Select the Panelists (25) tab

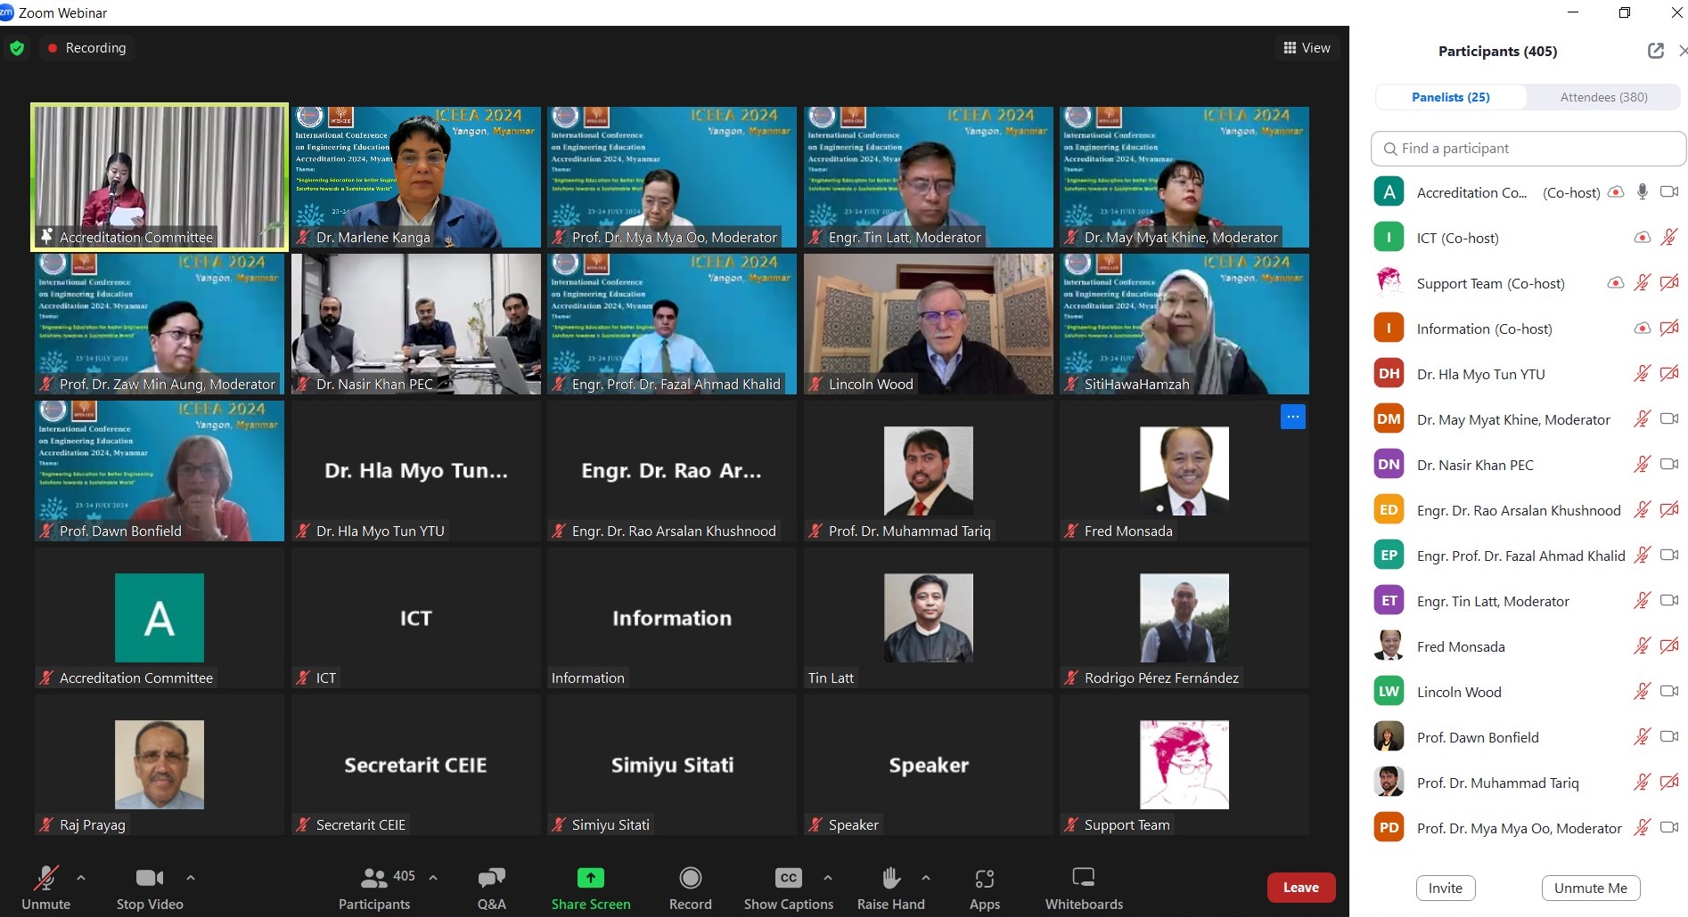pyautogui.click(x=1450, y=97)
